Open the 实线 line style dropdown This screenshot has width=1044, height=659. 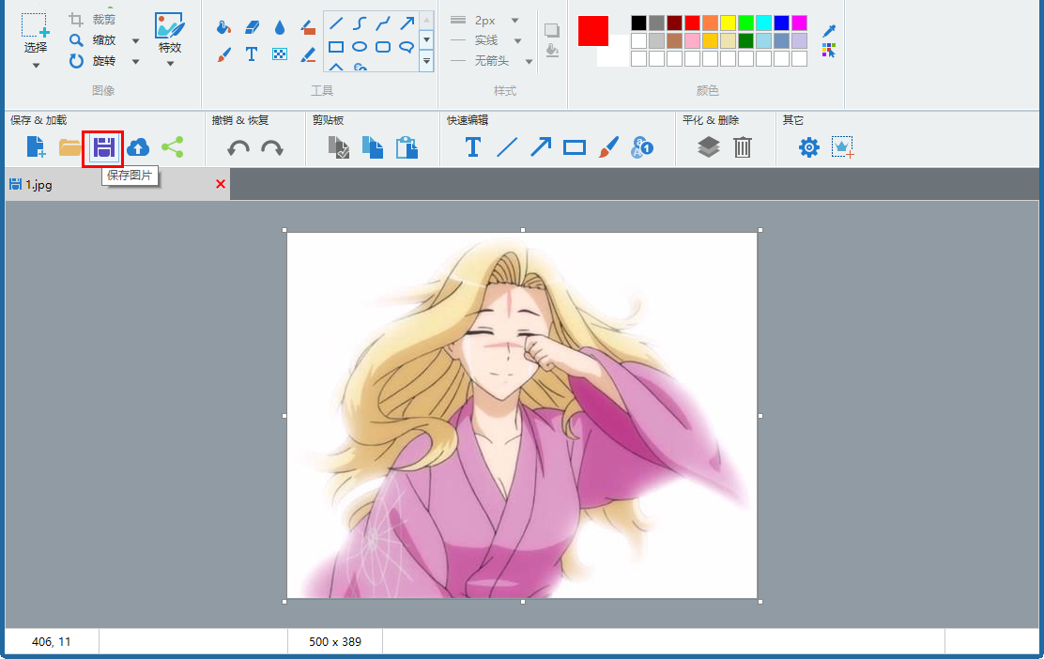click(x=517, y=40)
